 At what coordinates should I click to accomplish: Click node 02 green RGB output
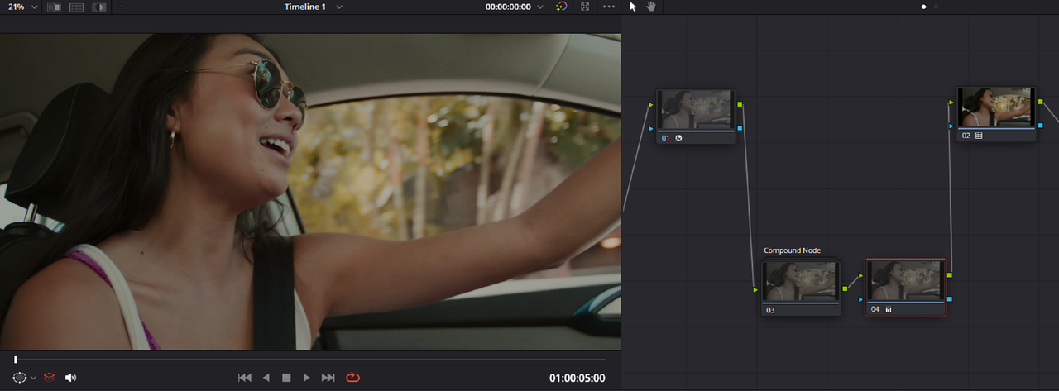1040,101
